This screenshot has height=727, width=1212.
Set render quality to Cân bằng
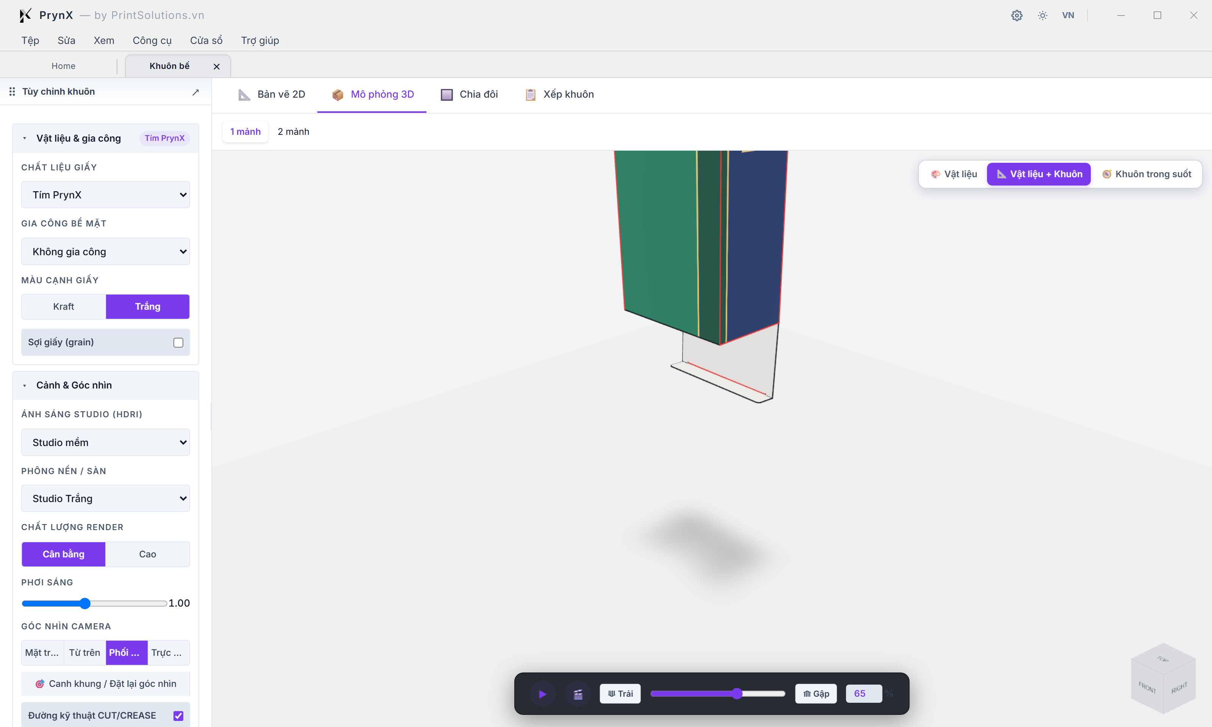64,554
